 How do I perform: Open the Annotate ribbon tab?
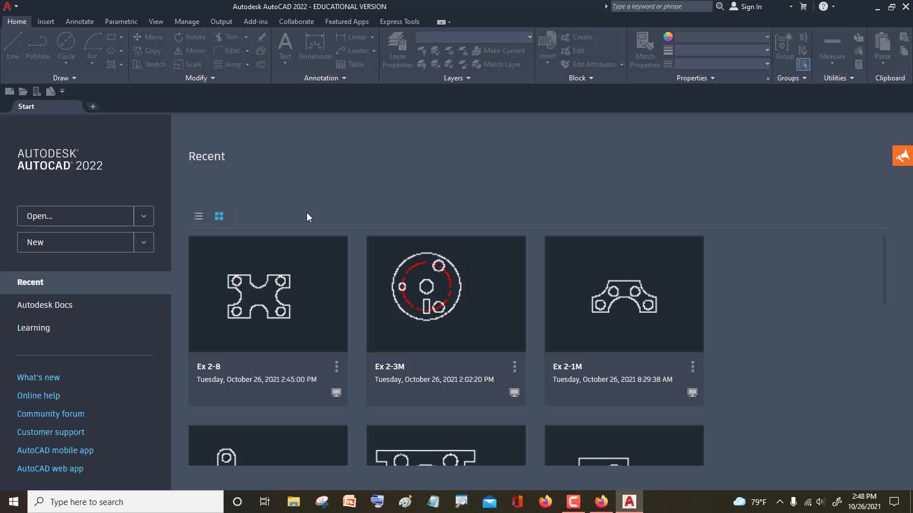[x=79, y=22]
